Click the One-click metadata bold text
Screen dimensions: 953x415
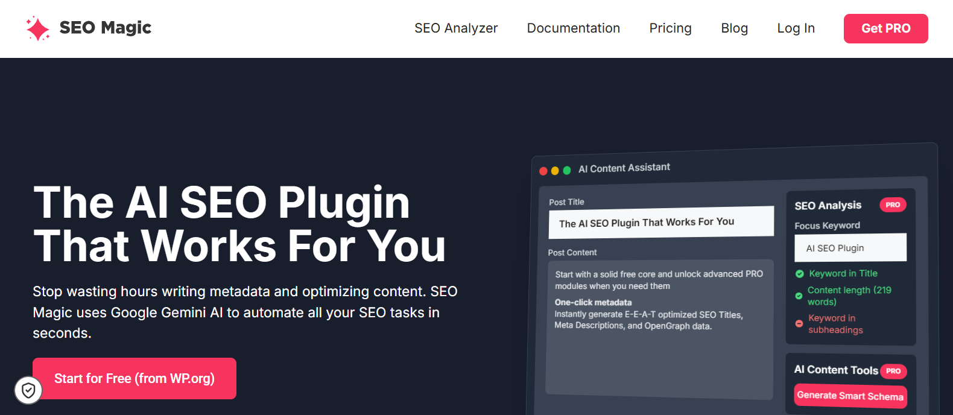(x=594, y=302)
